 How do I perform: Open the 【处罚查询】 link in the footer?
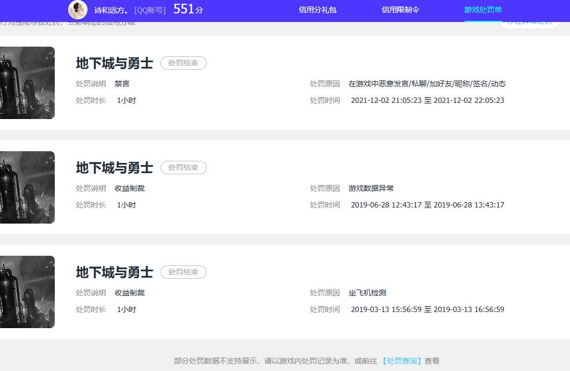[402, 361]
